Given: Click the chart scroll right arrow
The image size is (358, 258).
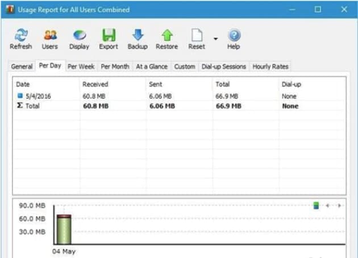Looking at the screenshot, I should pos(339,206).
